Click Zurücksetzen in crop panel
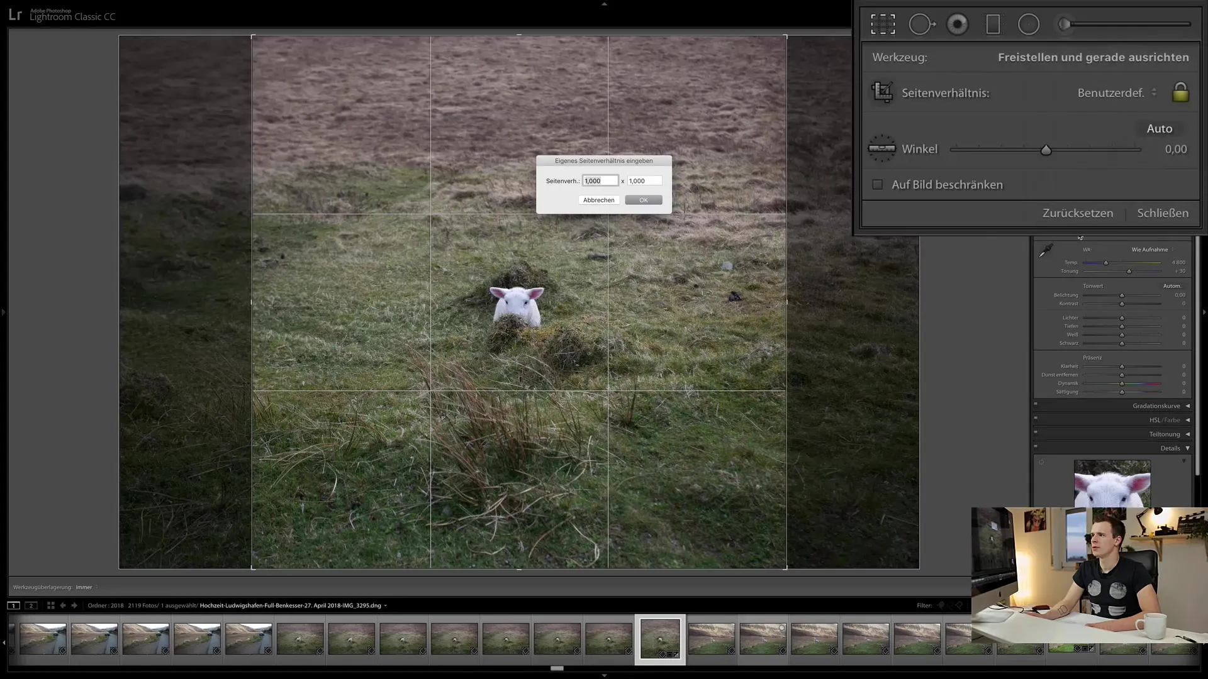The image size is (1208, 679). pyautogui.click(x=1077, y=213)
